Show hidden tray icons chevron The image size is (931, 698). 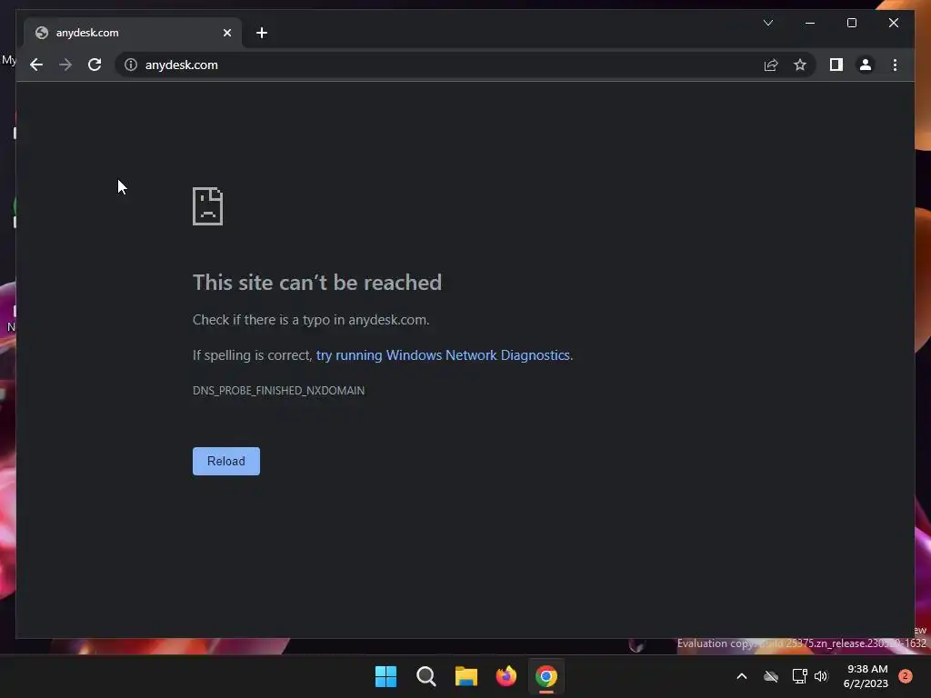(x=742, y=676)
